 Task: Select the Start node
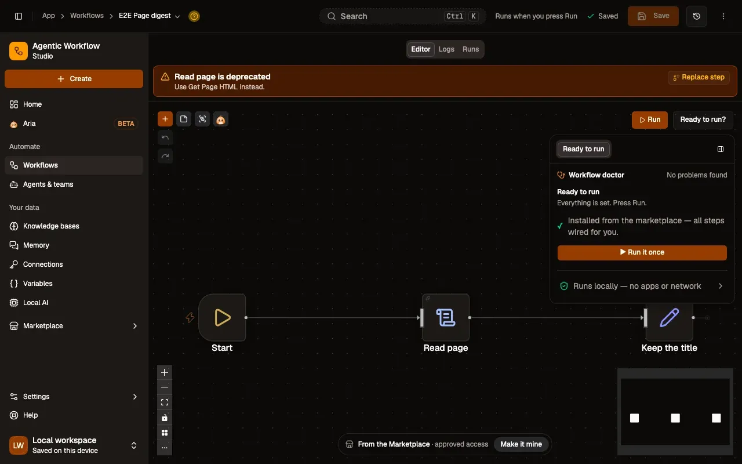coord(222,317)
